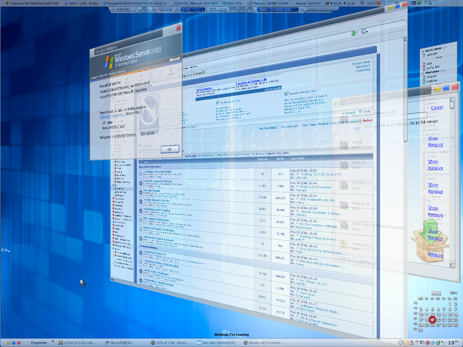
Task: Toggle Winamp crossfade (CFADE)
Action: pyautogui.click(x=250, y=11)
